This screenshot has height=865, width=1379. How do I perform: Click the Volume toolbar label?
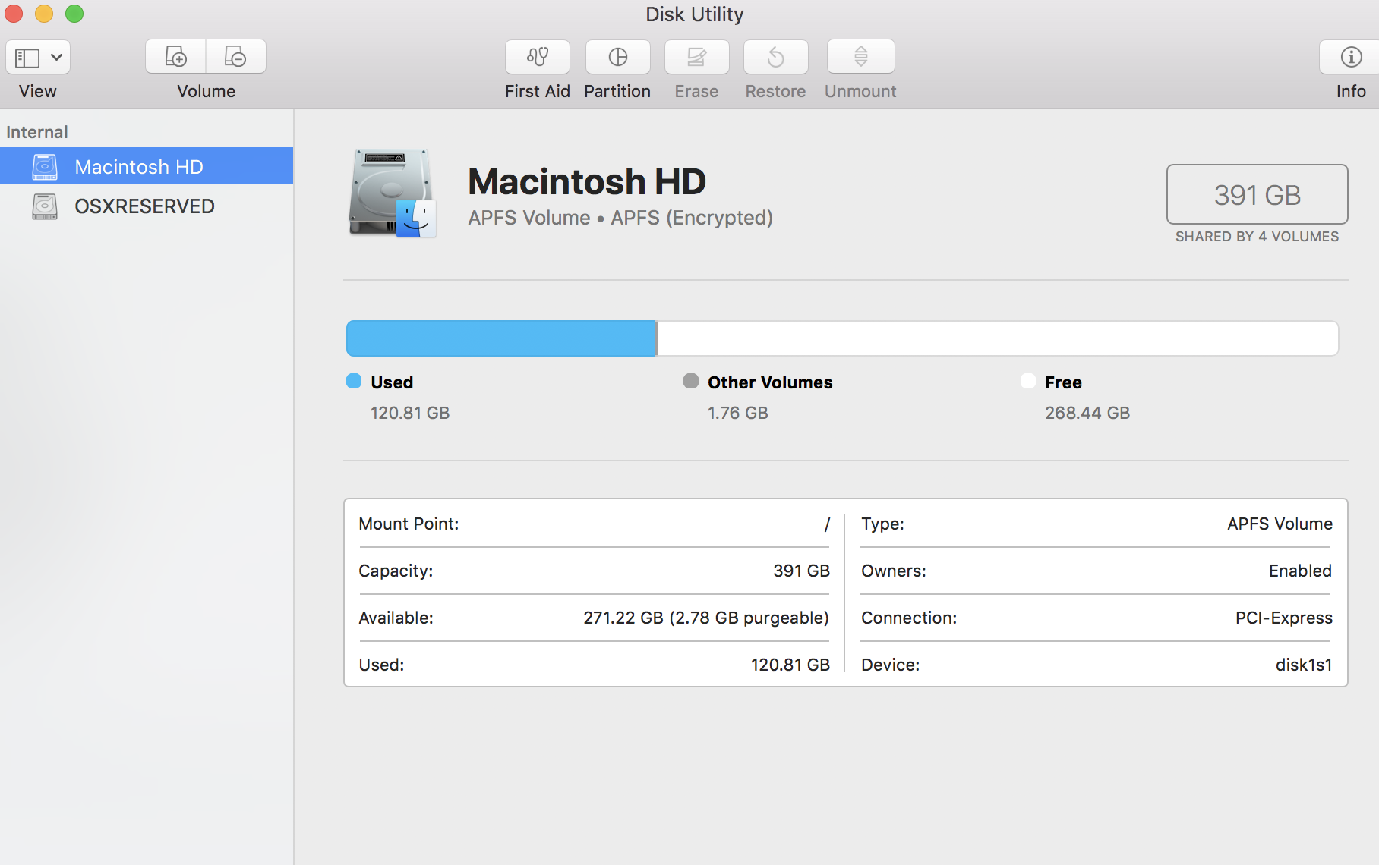point(207,91)
